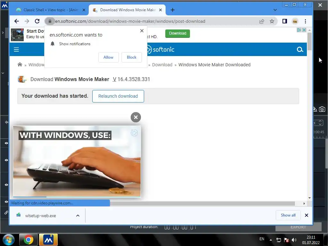Expand tab search dropdown arrow
The width and height of the screenshot is (328, 246).
click(275, 10)
